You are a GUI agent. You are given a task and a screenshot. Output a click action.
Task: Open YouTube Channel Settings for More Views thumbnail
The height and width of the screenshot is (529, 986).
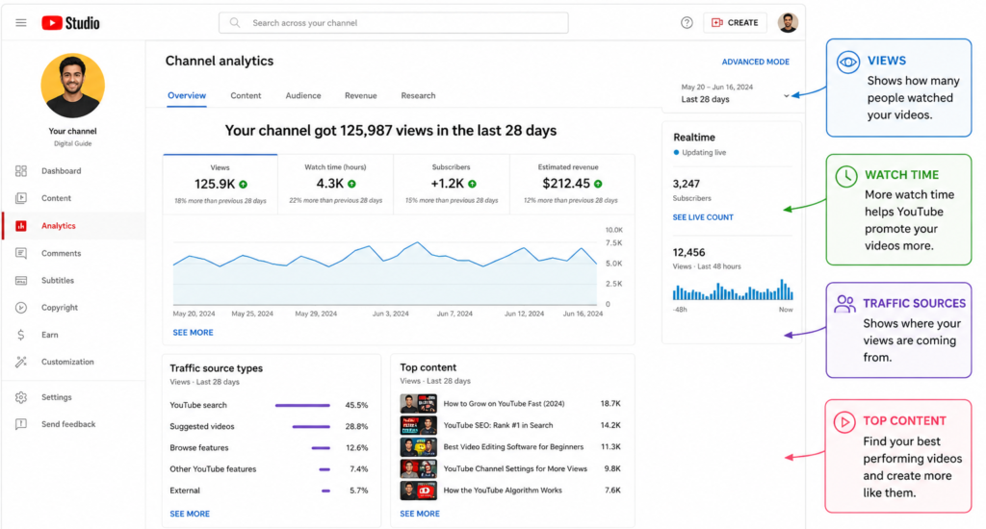click(418, 468)
